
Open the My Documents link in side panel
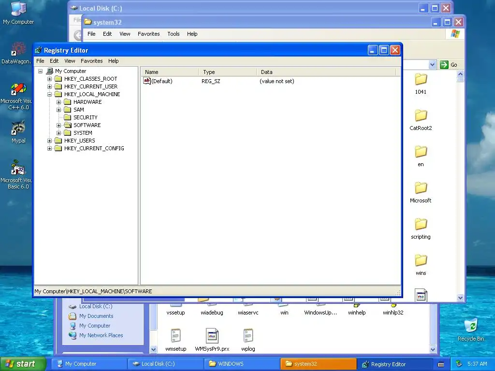tap(96, 316)
